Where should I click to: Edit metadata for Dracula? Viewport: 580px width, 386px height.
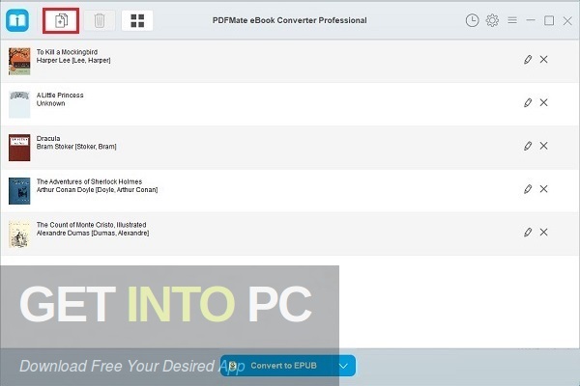point(528,146)
